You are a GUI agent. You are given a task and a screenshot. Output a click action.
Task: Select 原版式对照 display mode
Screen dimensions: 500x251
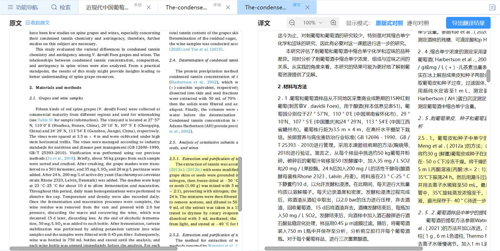tap(389, 23)
